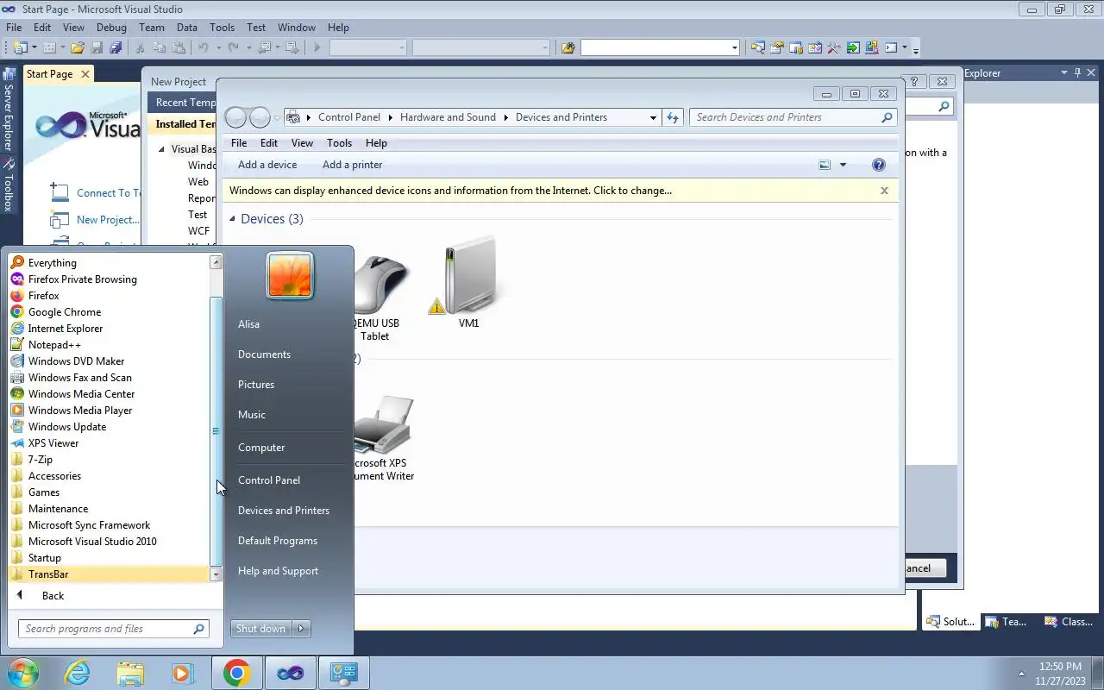
Task: Open Control Panel from Start menu right pane
Action: (269, 480)
